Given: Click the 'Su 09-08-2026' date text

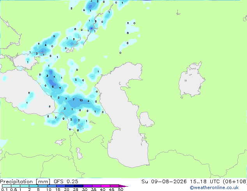Looking at the screenshot, I should [x=164, y=182].
